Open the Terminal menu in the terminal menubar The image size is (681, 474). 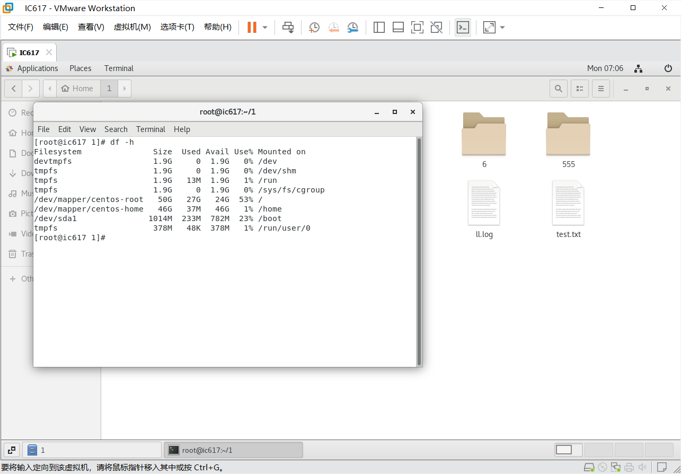tap(151, 129)
